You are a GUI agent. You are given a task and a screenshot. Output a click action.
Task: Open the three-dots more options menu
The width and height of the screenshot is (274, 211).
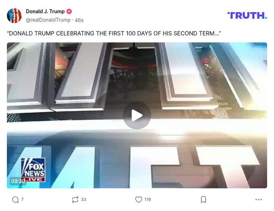258,200
